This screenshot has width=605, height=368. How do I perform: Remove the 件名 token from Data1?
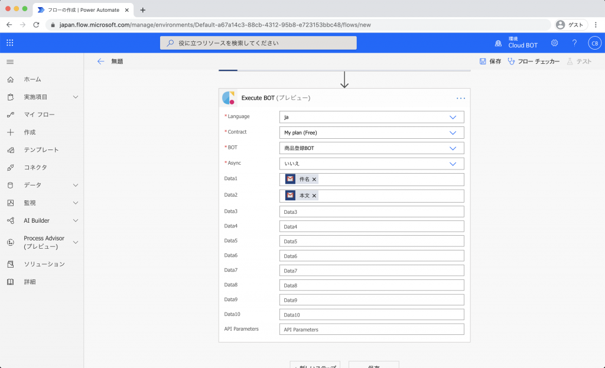[x=314, y=180]
